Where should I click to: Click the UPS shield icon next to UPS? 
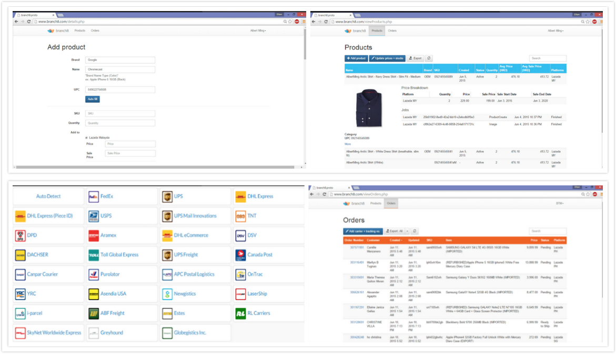(167, 196)
